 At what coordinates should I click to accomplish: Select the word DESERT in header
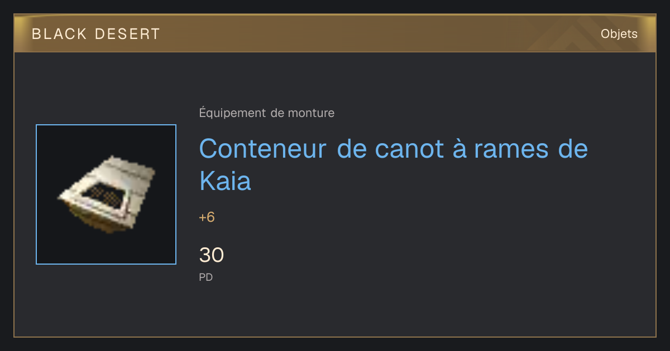(x=127, y=34)
